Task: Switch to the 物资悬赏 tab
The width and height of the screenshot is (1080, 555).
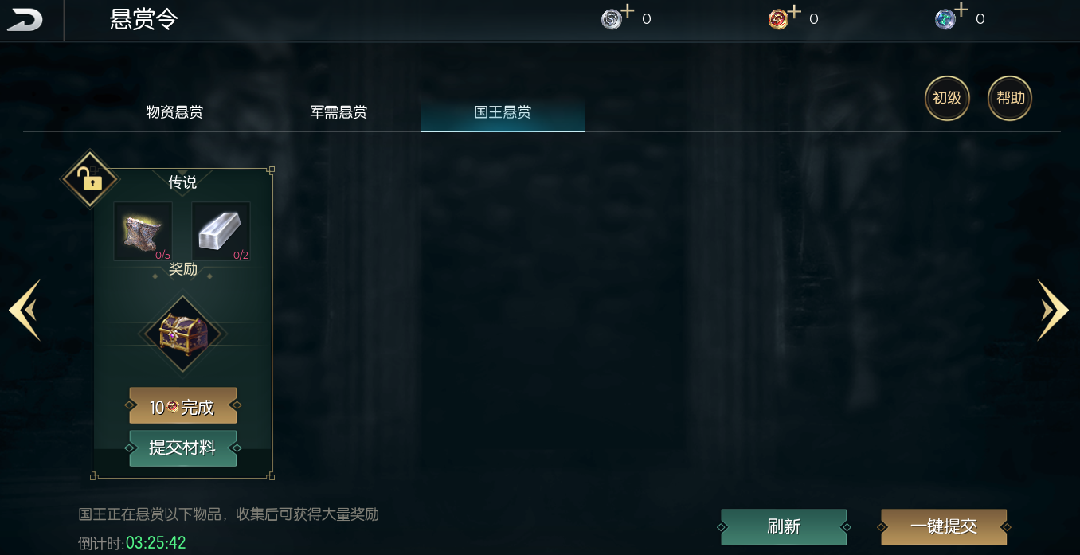Action: (174, 112)
